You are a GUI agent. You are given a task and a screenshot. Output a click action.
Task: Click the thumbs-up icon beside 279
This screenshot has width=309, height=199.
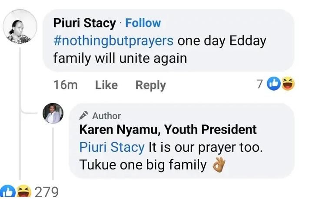[7, 192]
